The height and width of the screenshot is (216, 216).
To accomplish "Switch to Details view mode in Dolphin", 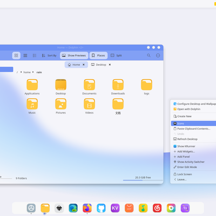I will coord(35,56).
